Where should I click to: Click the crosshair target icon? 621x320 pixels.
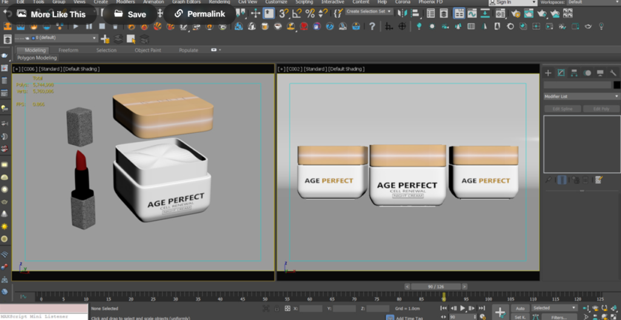(x=402, y=27)
